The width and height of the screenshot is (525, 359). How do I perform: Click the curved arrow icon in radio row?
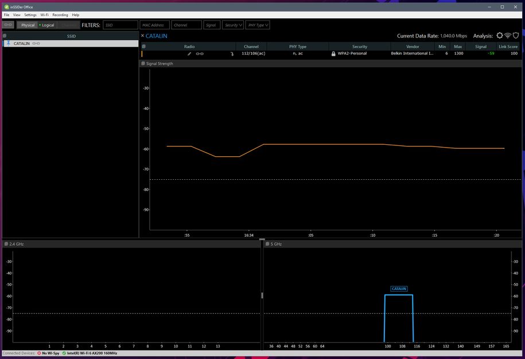(232, 53)
